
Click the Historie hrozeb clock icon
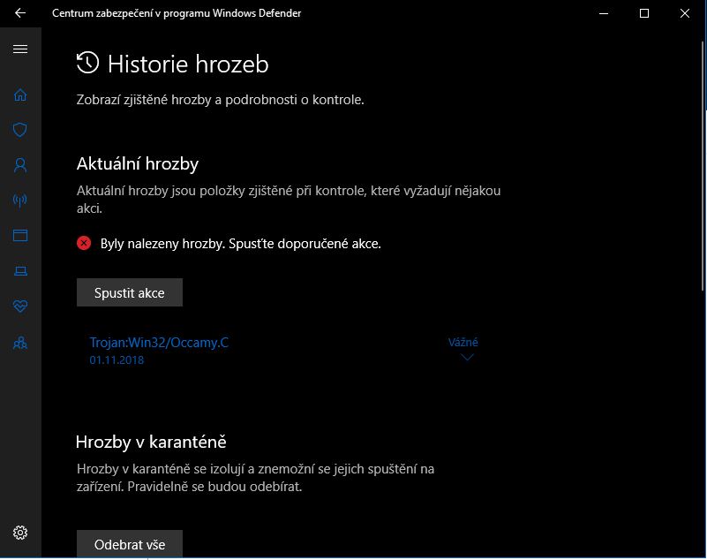coord(87,63)
